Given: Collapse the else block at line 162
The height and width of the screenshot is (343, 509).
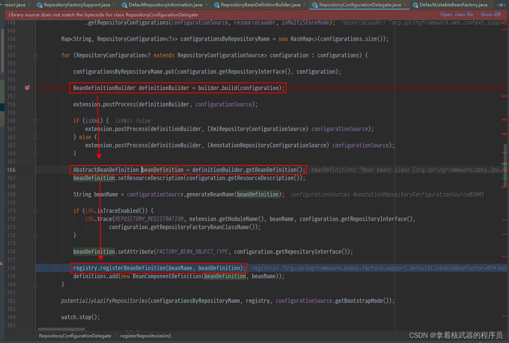Looking at the screenshot, I should (35, 137).
